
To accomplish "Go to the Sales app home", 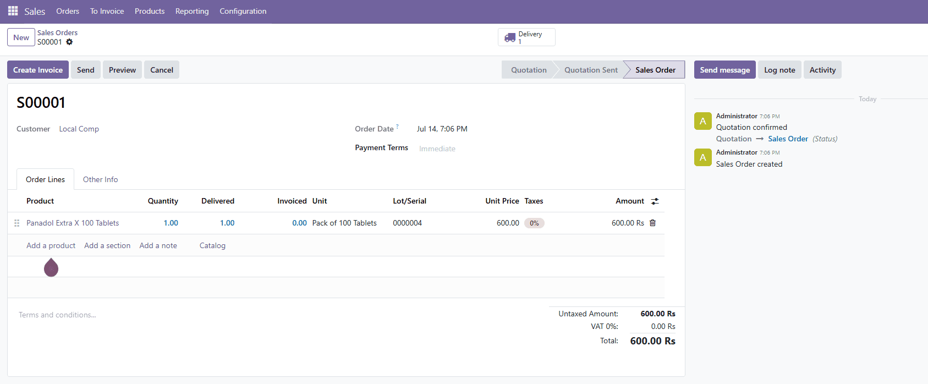I will pos(35,12).
